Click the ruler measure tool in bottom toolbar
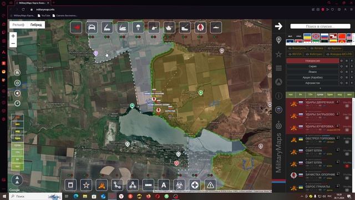This screenshot has height=200, width=355. click(148, 185)
